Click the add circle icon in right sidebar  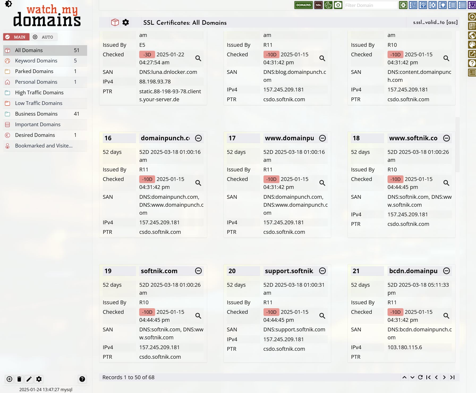pyautogui.click(x=472, y=17)
